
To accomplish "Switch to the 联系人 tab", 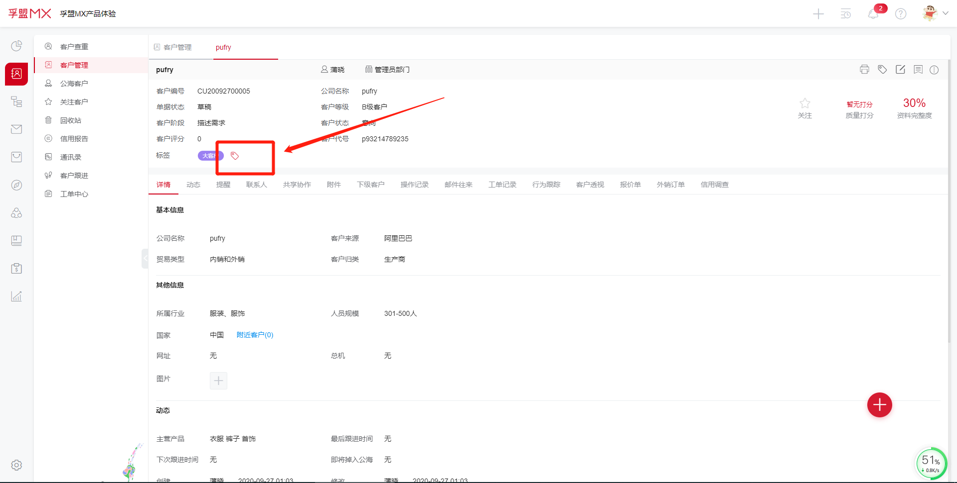I will click(256, 185).
